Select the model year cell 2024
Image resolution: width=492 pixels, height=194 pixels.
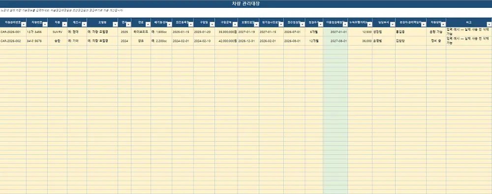124,41
